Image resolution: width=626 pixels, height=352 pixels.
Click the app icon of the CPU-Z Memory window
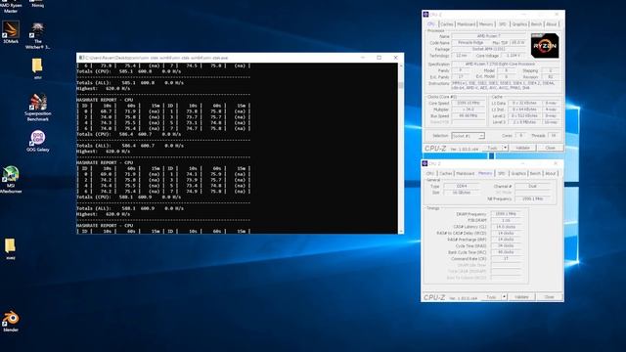coord(425,163)
